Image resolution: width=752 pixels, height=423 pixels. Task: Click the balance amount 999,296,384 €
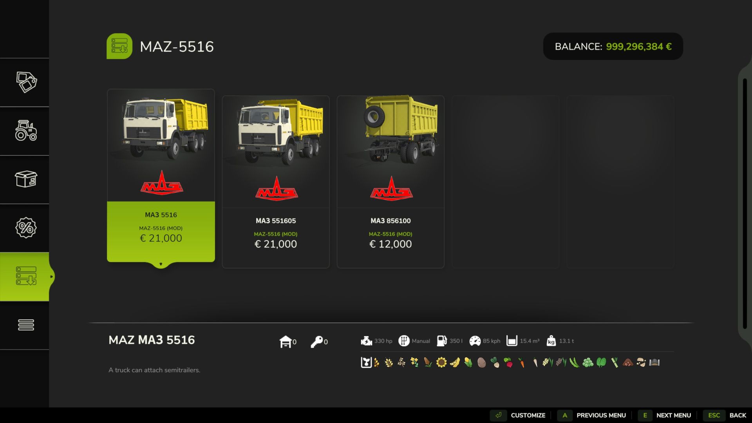pyautogui.click(x=638, y=47)
